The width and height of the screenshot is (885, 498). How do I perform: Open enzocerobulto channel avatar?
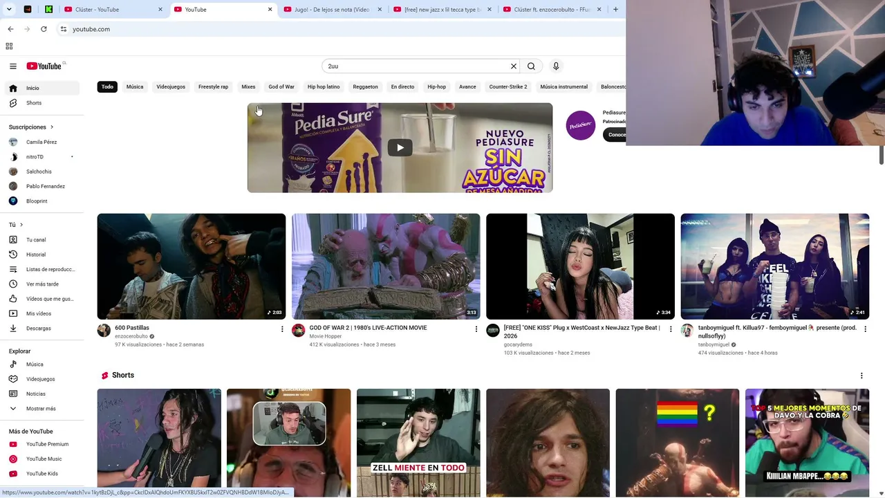[x=104, y=331]
